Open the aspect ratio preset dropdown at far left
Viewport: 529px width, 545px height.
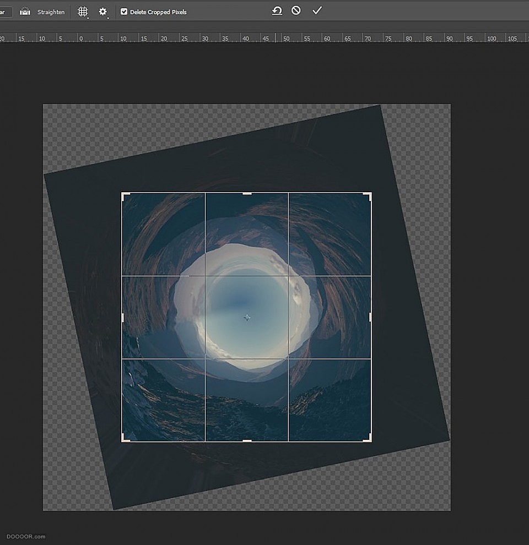click(4, 12)
